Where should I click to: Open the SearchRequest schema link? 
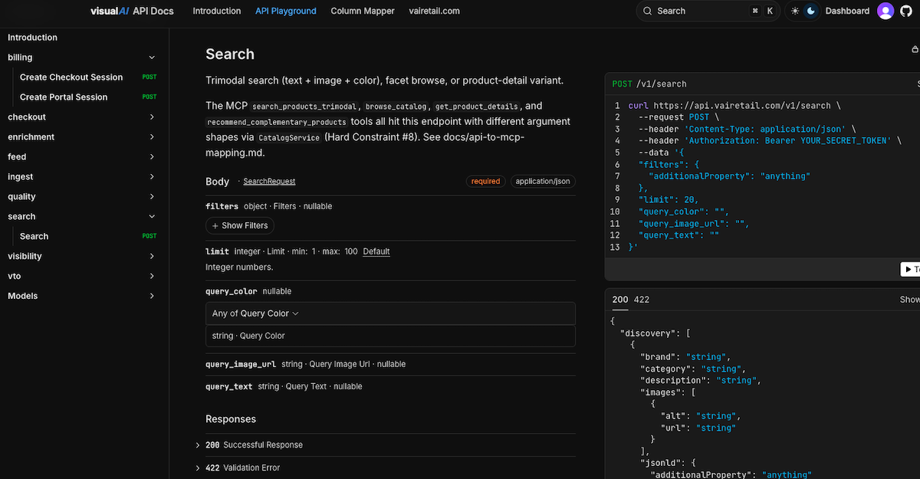[269, 182]
